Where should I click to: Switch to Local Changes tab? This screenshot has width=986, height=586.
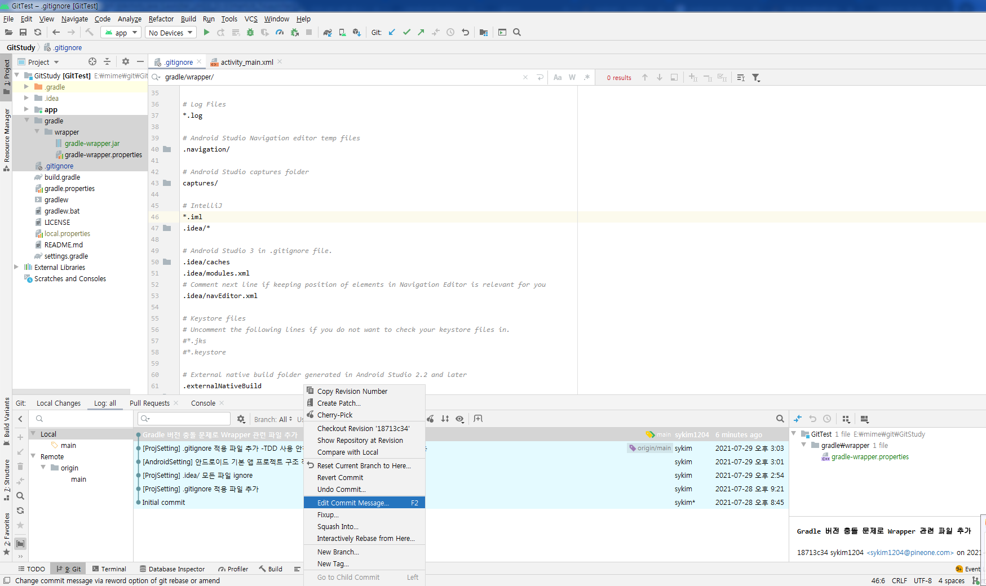pyautogui.click(x=59, y=403)
